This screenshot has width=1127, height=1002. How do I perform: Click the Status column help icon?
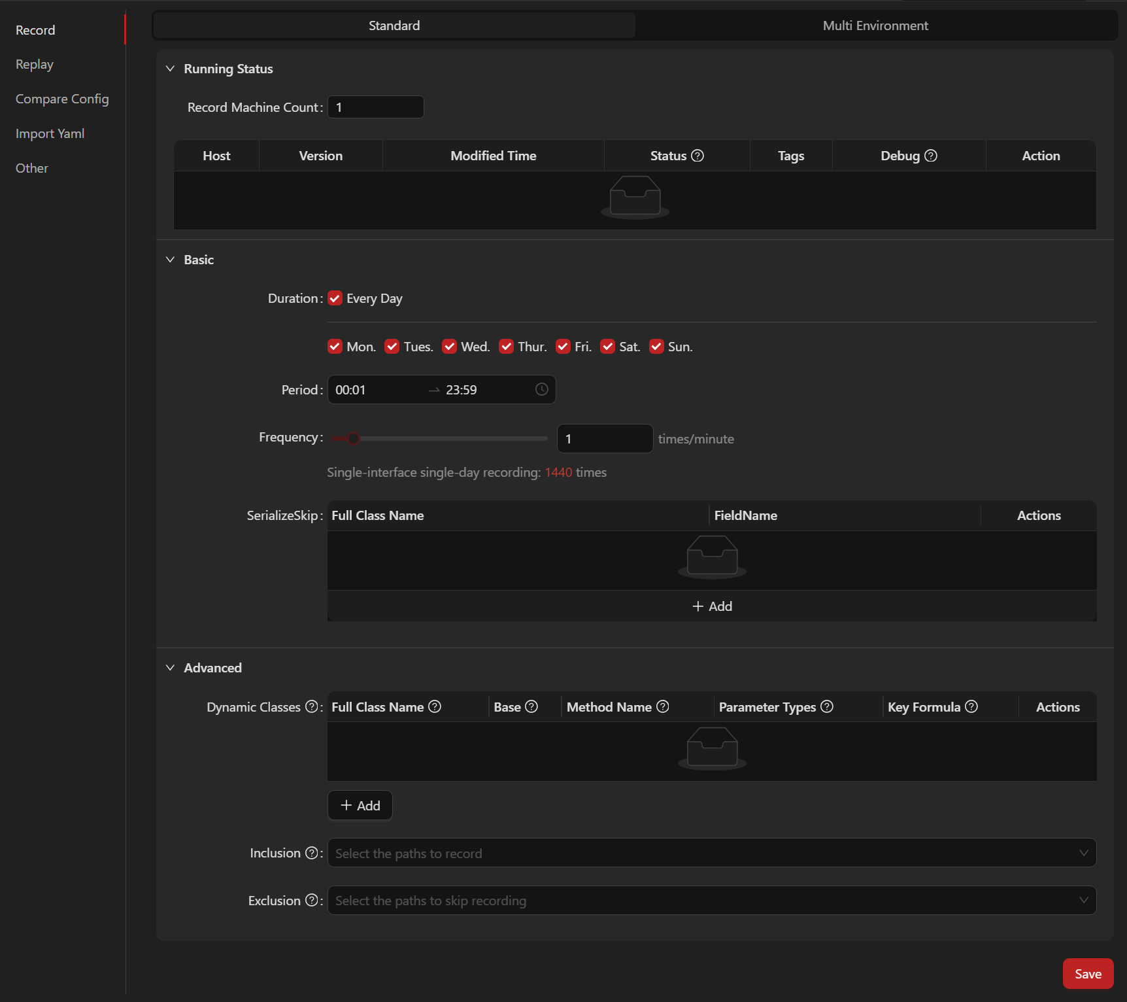698,156
